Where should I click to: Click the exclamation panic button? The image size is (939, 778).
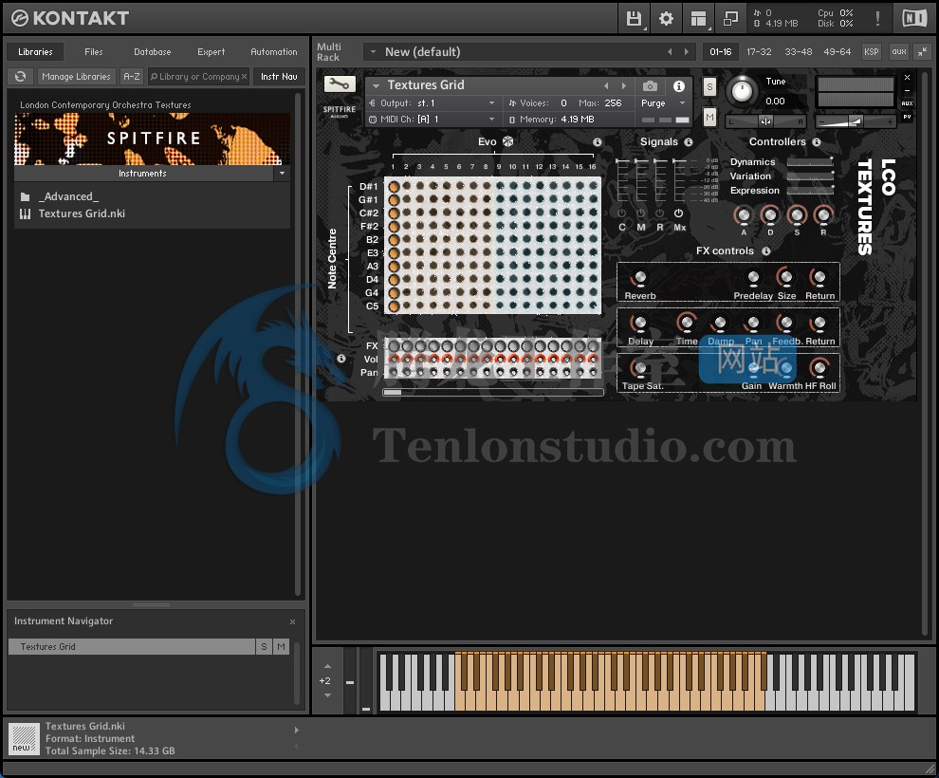(x=877, y=19)
